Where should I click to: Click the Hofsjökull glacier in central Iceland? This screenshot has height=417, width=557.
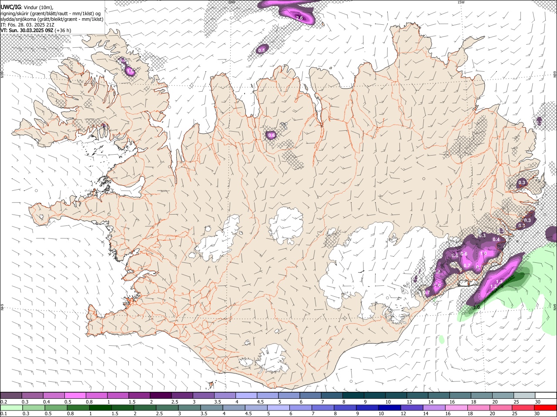pyautogui.click(x=286, y=225)
